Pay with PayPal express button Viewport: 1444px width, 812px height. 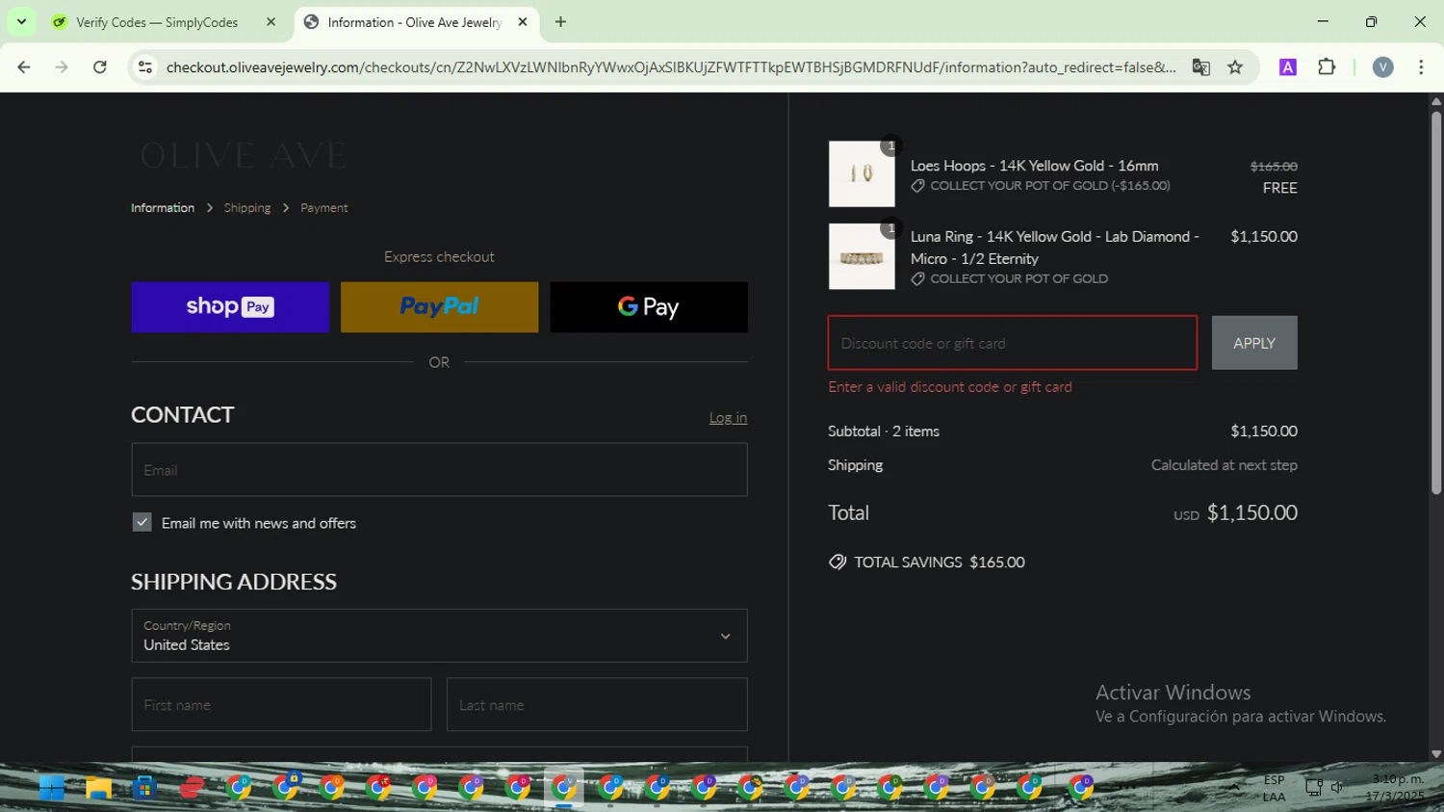point(439,307)
